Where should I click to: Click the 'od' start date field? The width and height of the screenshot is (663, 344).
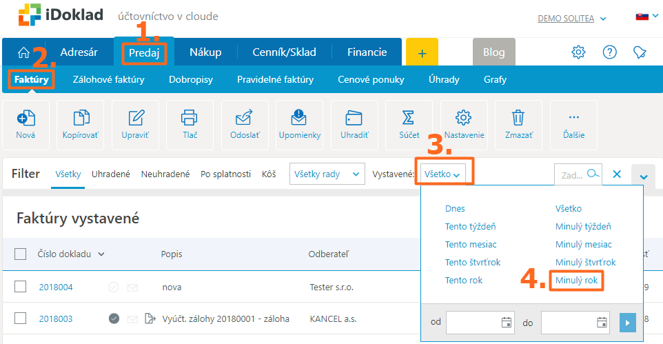pos(474,322)
